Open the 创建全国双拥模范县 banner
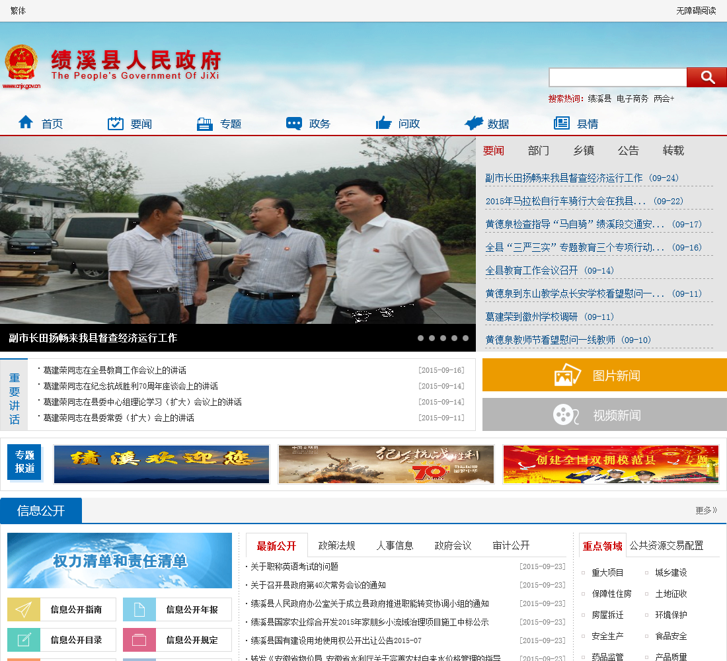The image size is (727, 661). [611, 464]
